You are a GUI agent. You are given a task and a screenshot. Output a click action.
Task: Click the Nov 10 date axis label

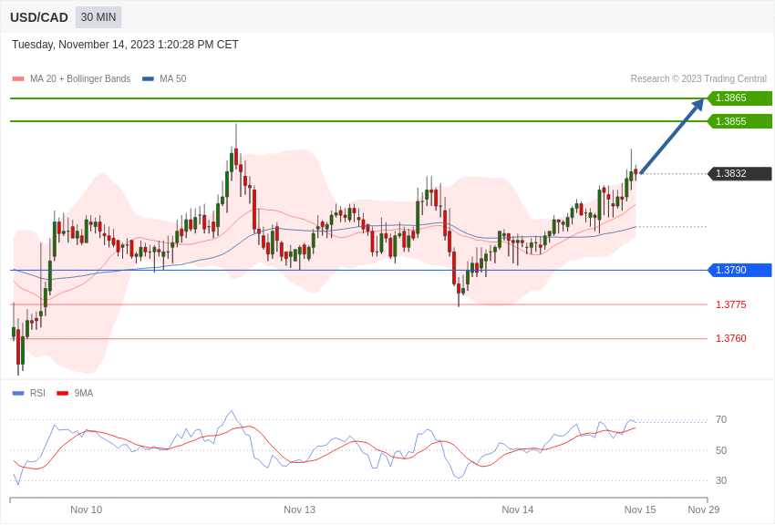[87, 510]
